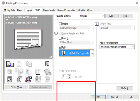Decrease the Page Fold Setting value

[x=69, y=77]
